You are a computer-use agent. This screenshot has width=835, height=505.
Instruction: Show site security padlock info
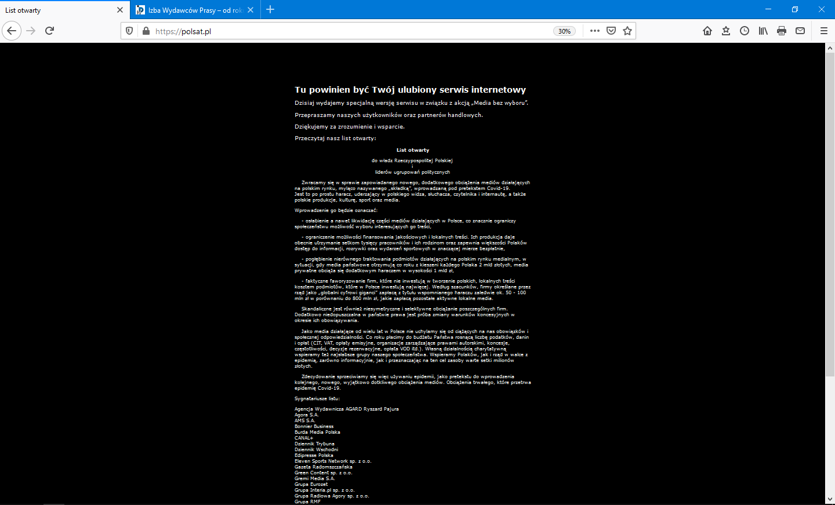coord(146,31)
